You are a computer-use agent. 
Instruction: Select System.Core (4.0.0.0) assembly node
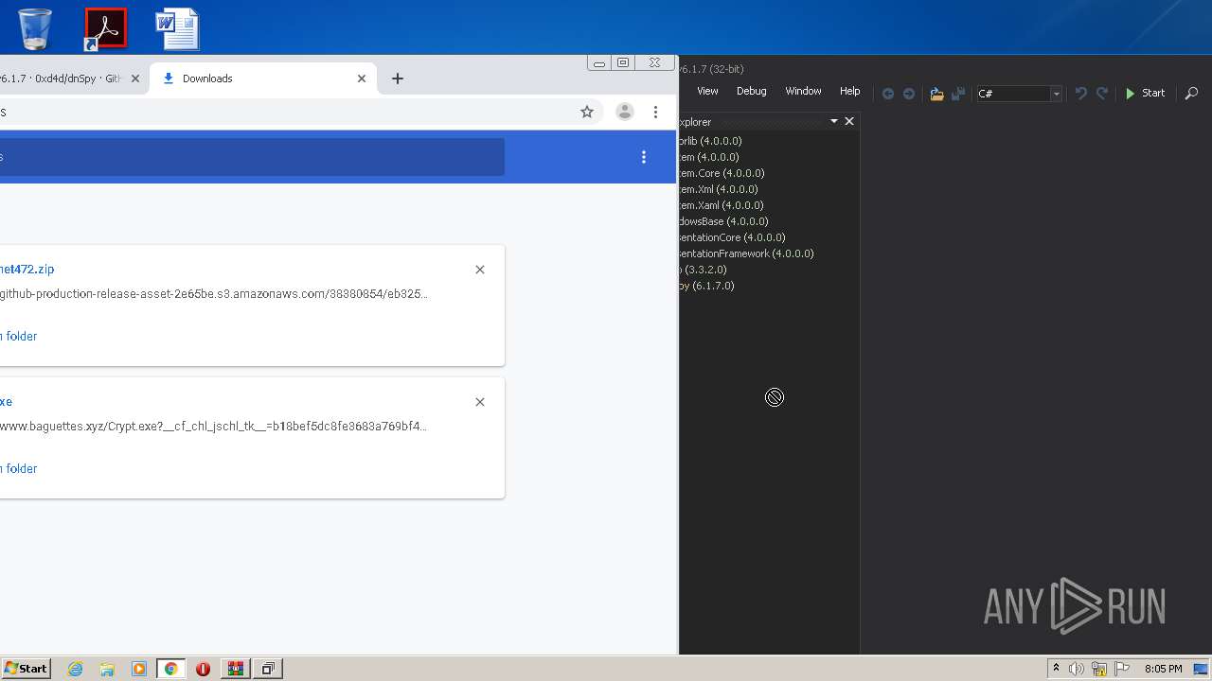[722, 173]
